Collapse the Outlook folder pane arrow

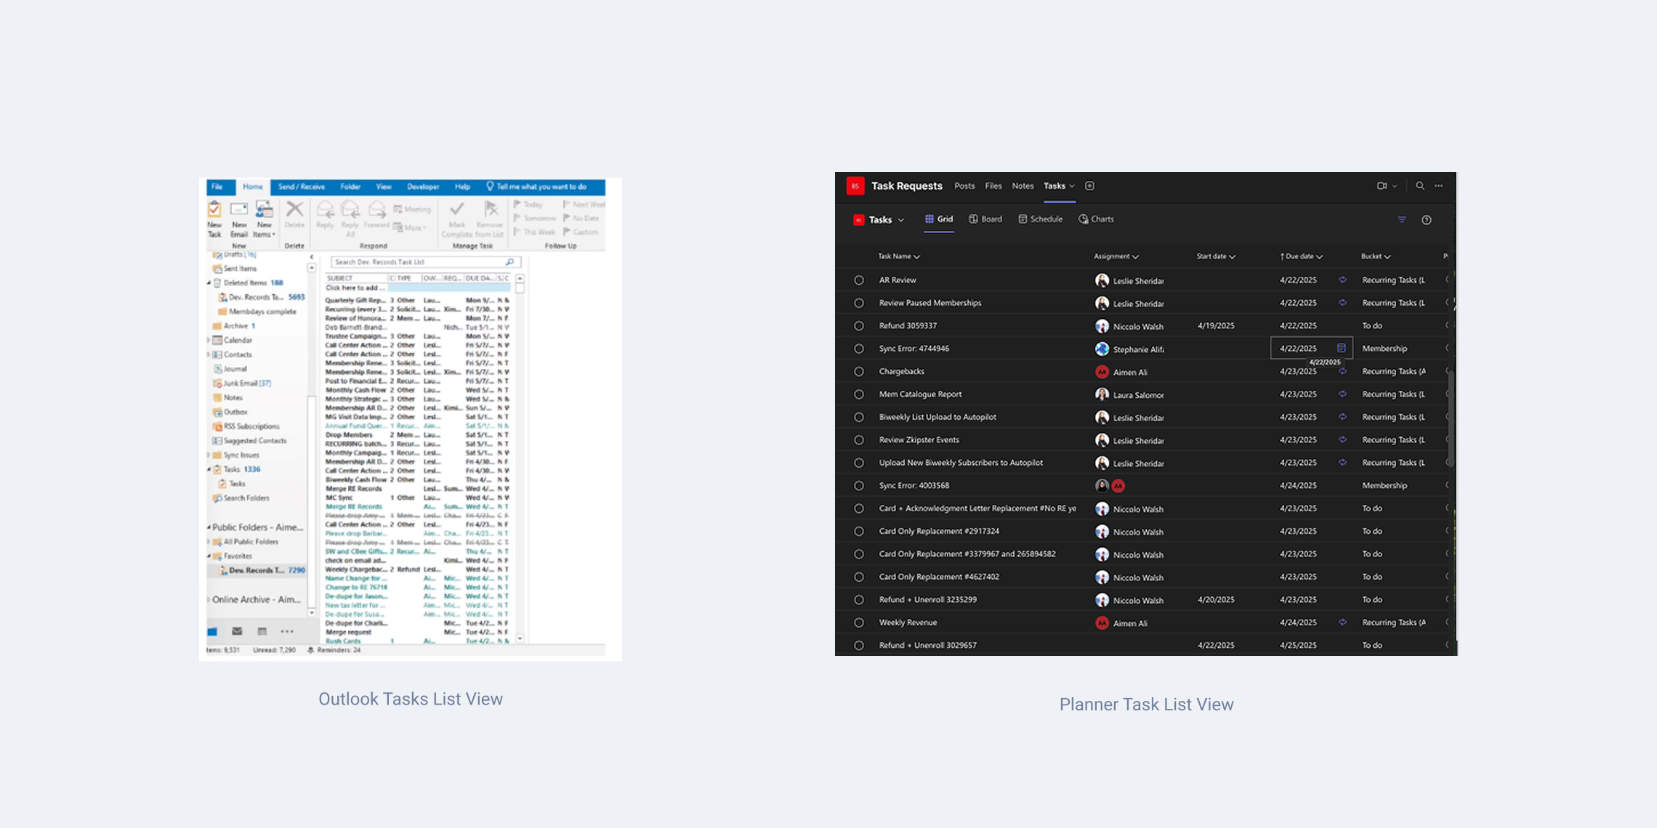coord(312,257)
